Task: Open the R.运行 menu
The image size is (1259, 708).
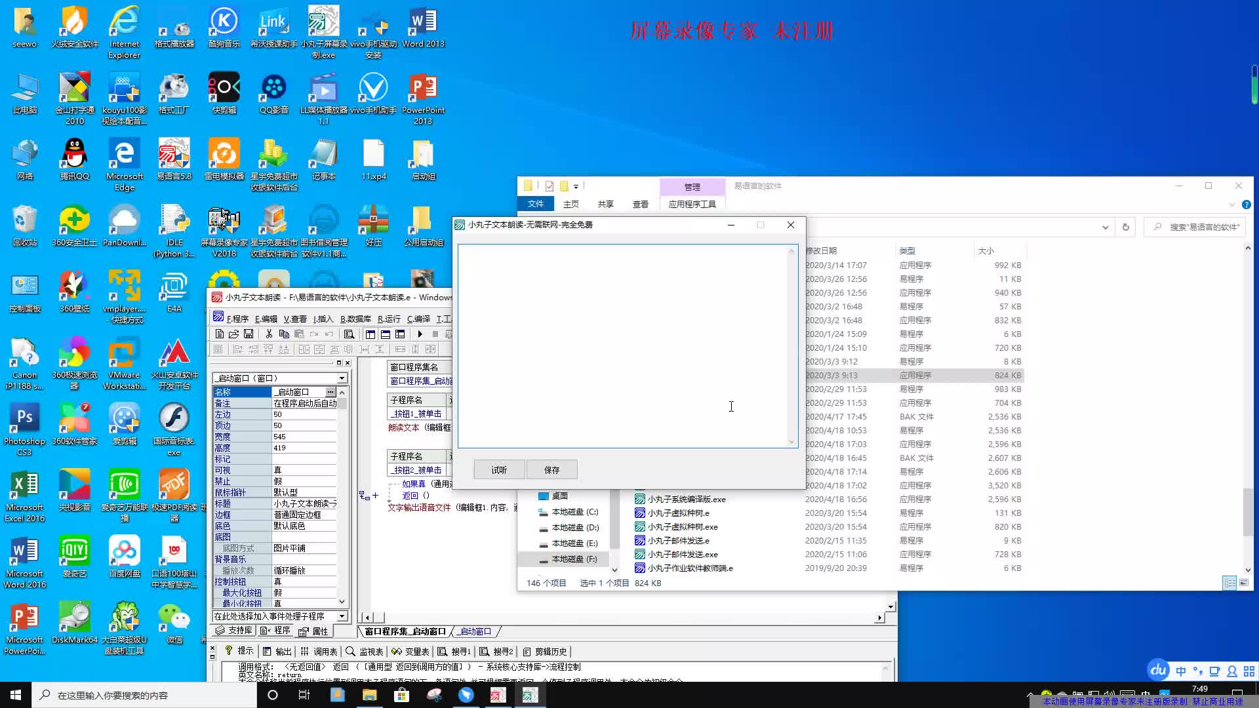Action: [389, 319]
